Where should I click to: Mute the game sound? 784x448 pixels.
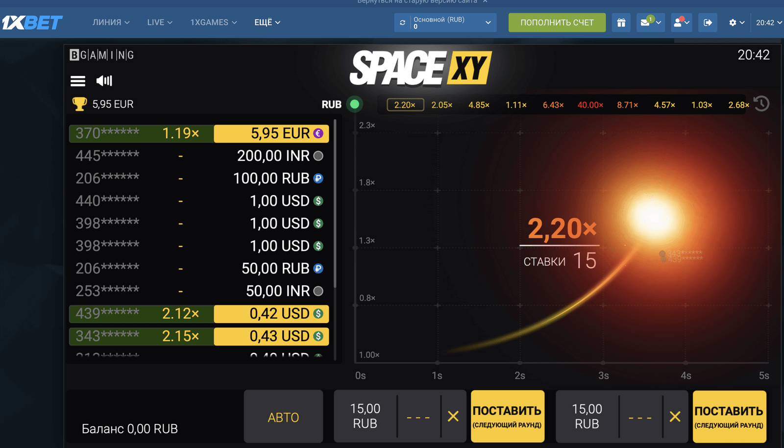point(104,81)
